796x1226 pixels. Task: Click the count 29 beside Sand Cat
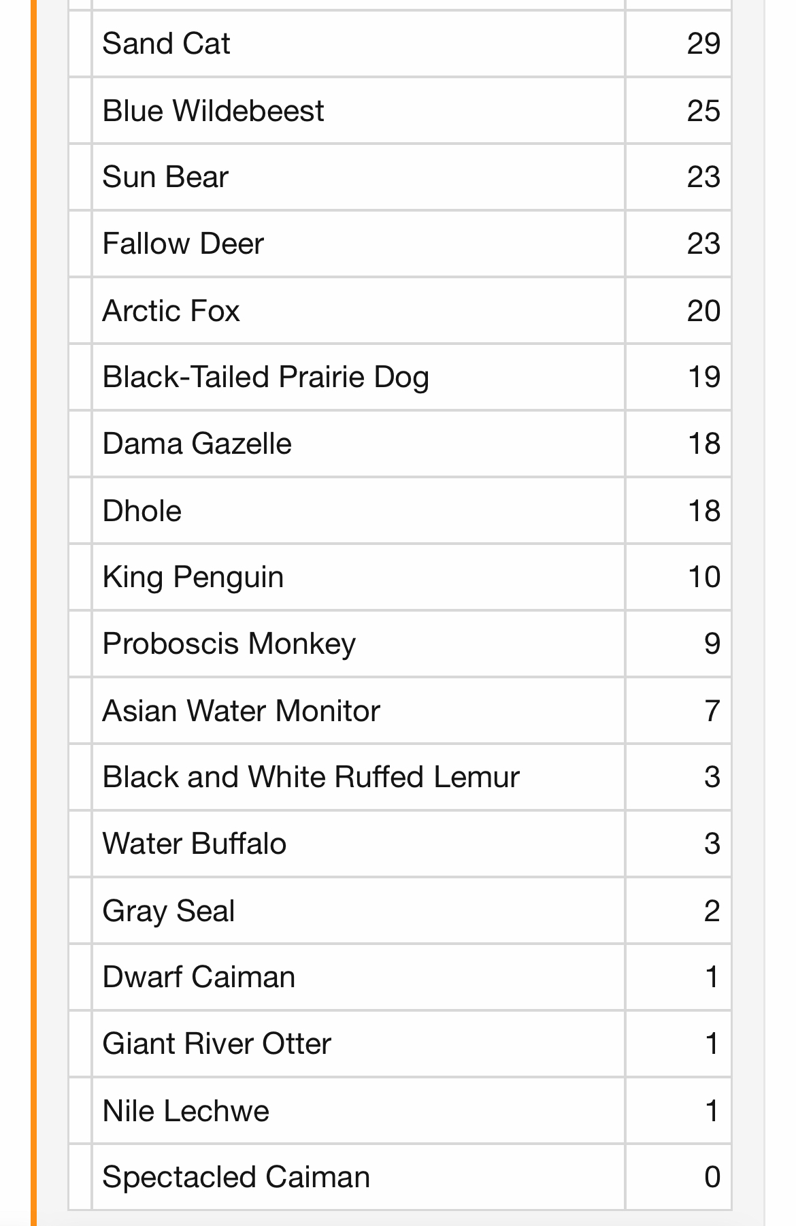click(x=703, y=44)
